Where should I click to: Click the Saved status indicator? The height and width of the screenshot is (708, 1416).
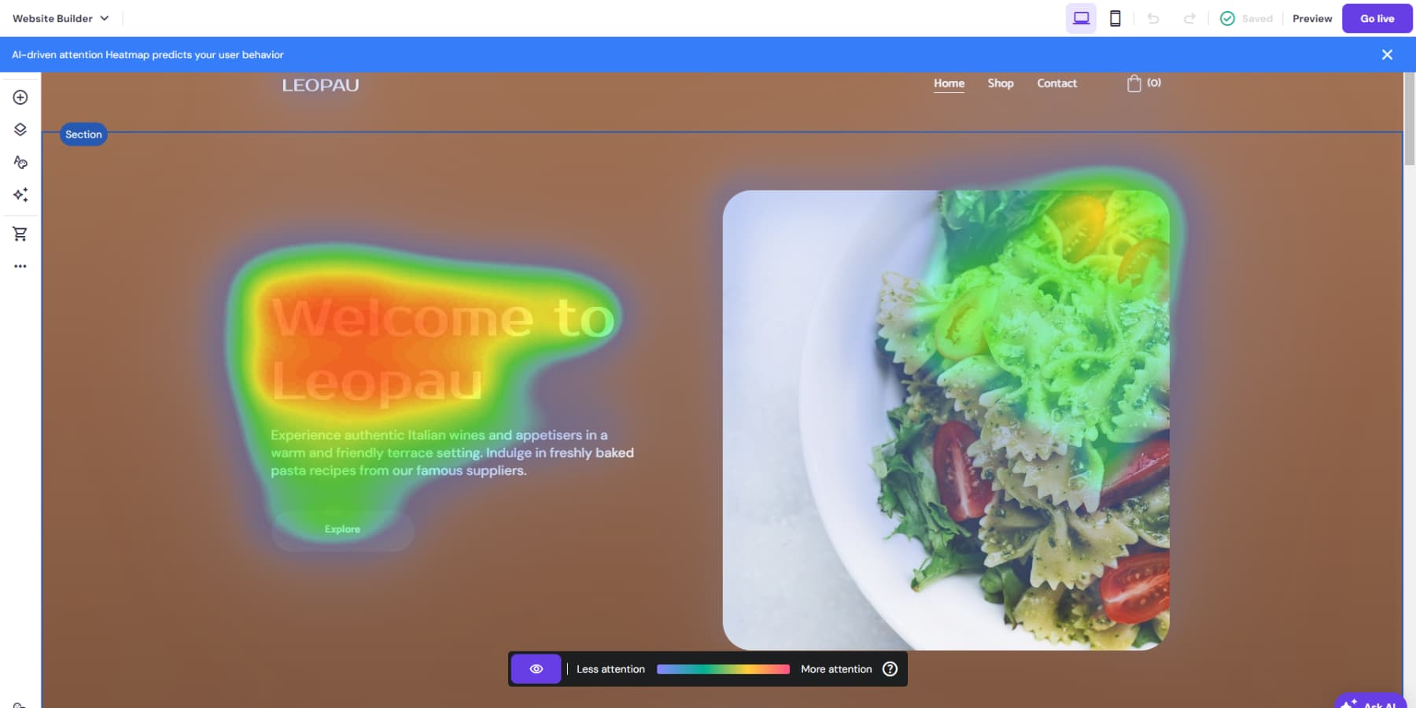[x=1247, y=18]
